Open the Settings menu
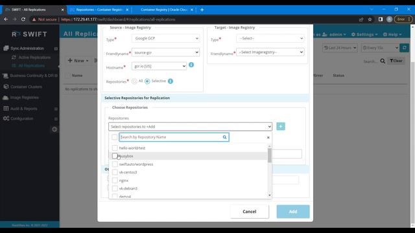 coord(364,34)
